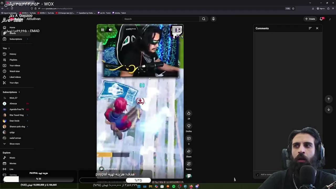Open the Agenda-Free TV channel
This screenshot has height=189, width=336.
(x=17, y=109)
